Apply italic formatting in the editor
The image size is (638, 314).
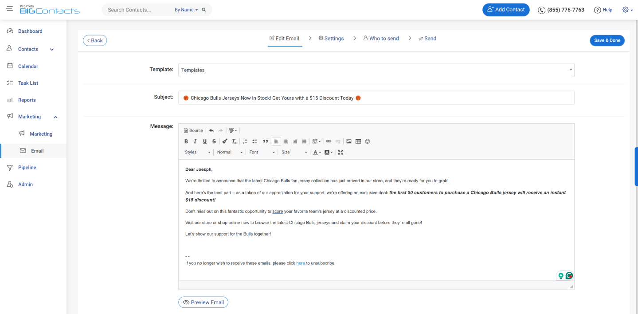195,141
